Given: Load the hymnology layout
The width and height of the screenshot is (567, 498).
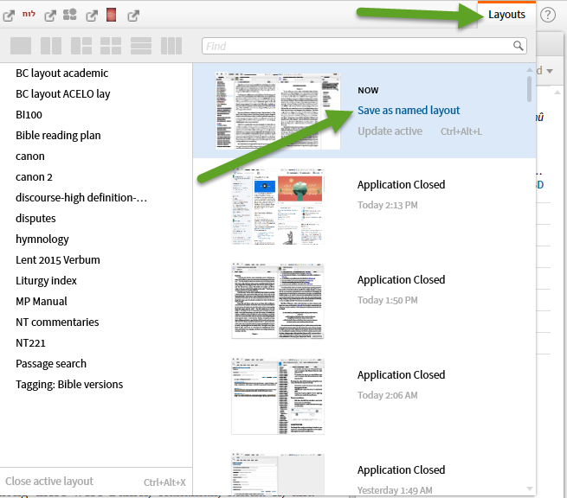Looking at the screenshot, I should point(42,239).
